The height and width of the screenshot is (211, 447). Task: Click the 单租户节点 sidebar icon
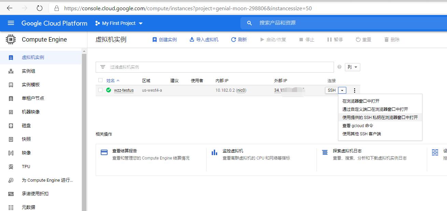click(11, 98)
